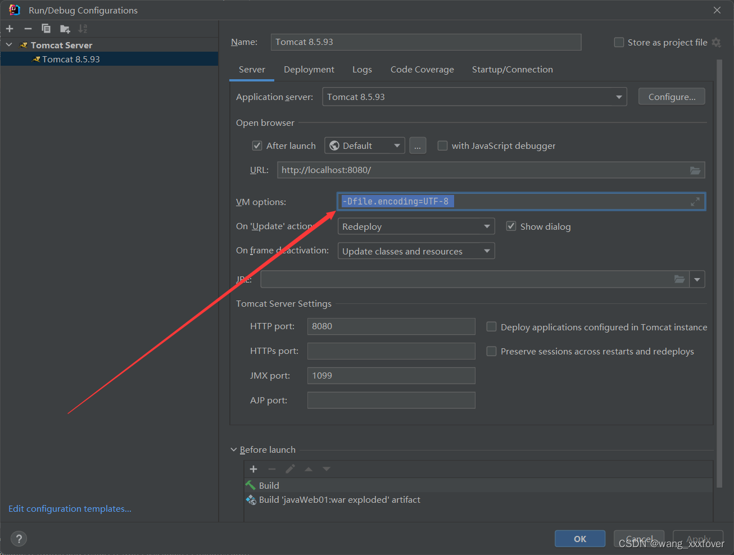This screenshot has width=734, height=555.
Task: Open the On 'Update' action Redeploy dropdown
Action: click(x=416, y=226)
